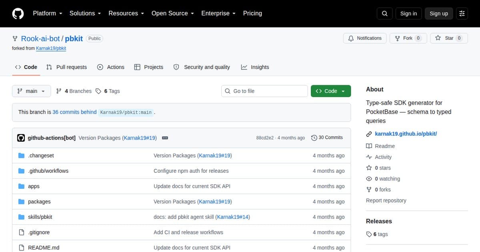Open the Report repository link
The image size is (480, 252).
tap(386, 201)
